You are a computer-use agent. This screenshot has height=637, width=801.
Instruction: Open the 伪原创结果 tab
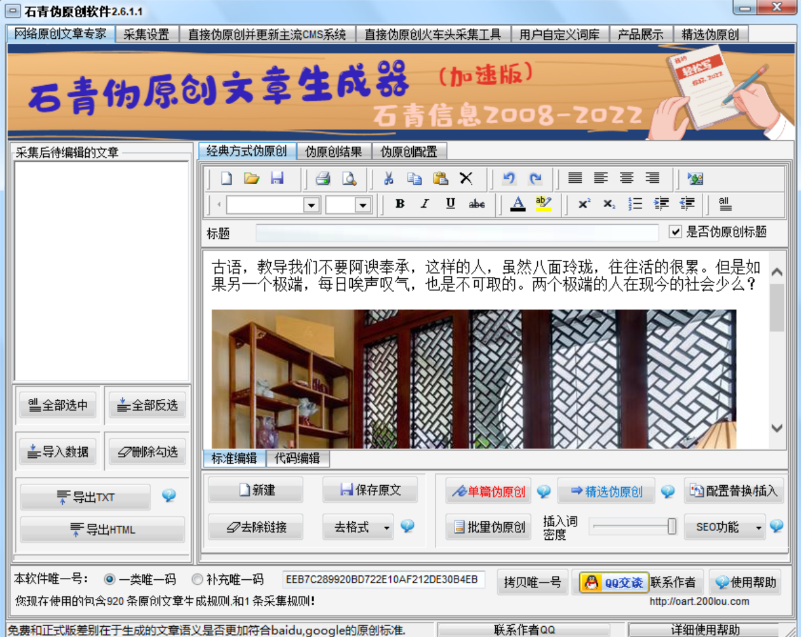(334, 151)
